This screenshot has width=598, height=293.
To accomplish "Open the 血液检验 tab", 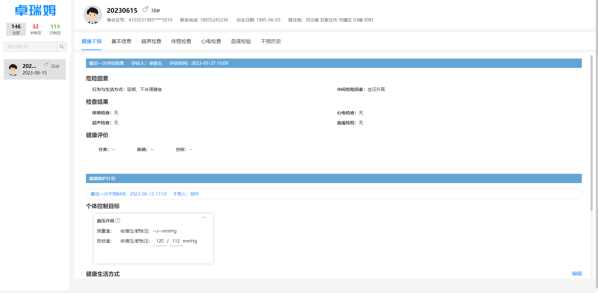I will pyautogui.click(x=241, y=41).
